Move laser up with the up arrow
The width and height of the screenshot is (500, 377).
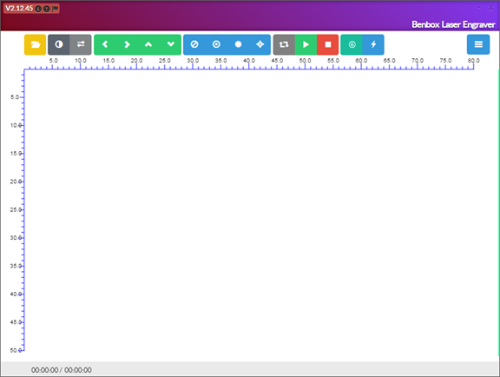click(148, 44)
